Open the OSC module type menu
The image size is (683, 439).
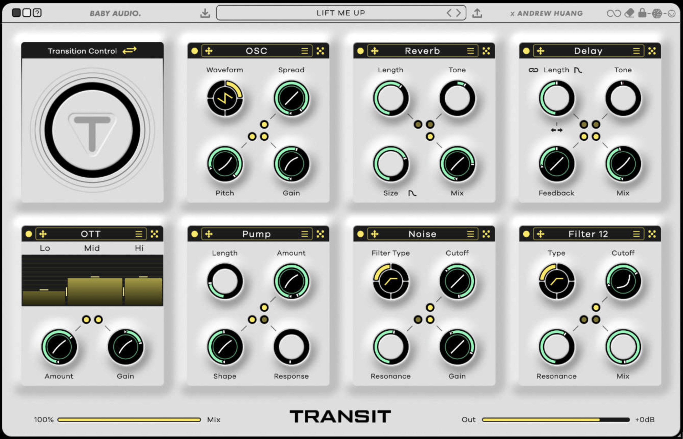304,51
